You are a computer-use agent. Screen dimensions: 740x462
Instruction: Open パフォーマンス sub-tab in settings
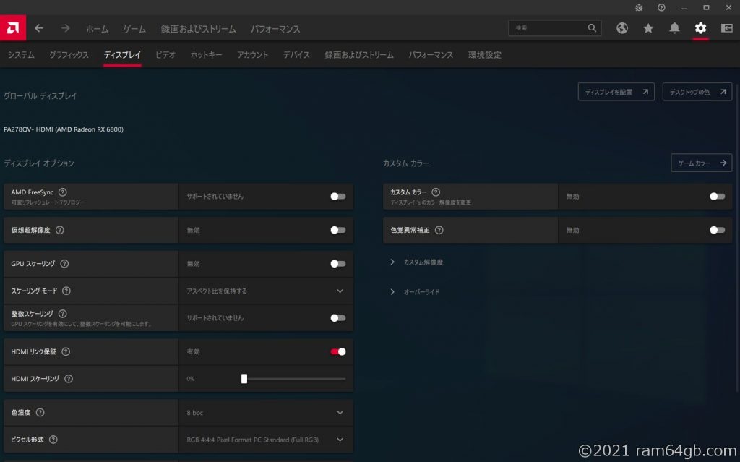click(x=431, y=55)
